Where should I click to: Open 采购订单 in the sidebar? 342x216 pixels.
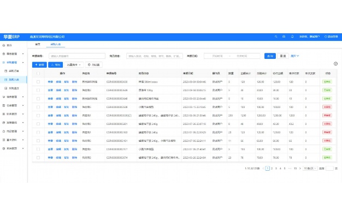click(14, 71)
